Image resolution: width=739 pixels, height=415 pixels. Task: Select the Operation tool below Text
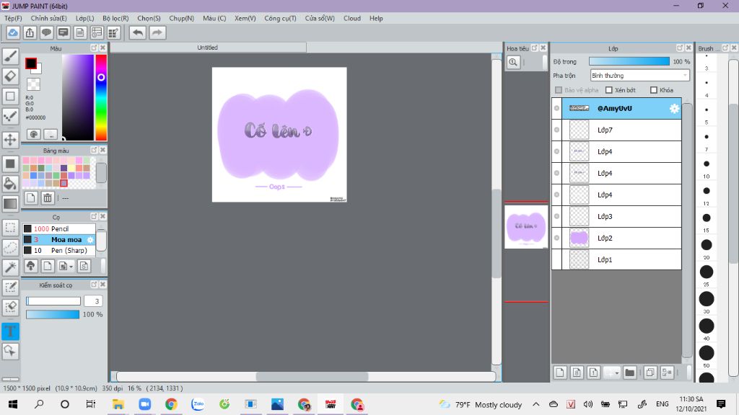tap(10, 351)
